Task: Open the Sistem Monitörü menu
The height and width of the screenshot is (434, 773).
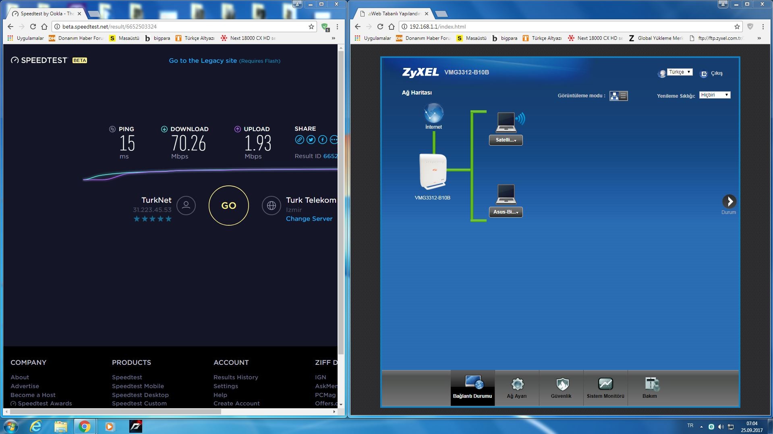Action: click(x=605, y=388)
